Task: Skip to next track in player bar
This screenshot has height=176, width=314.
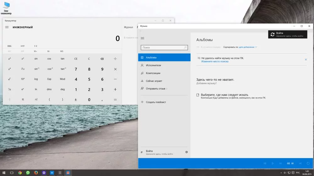Action: [x=280, y=163]
